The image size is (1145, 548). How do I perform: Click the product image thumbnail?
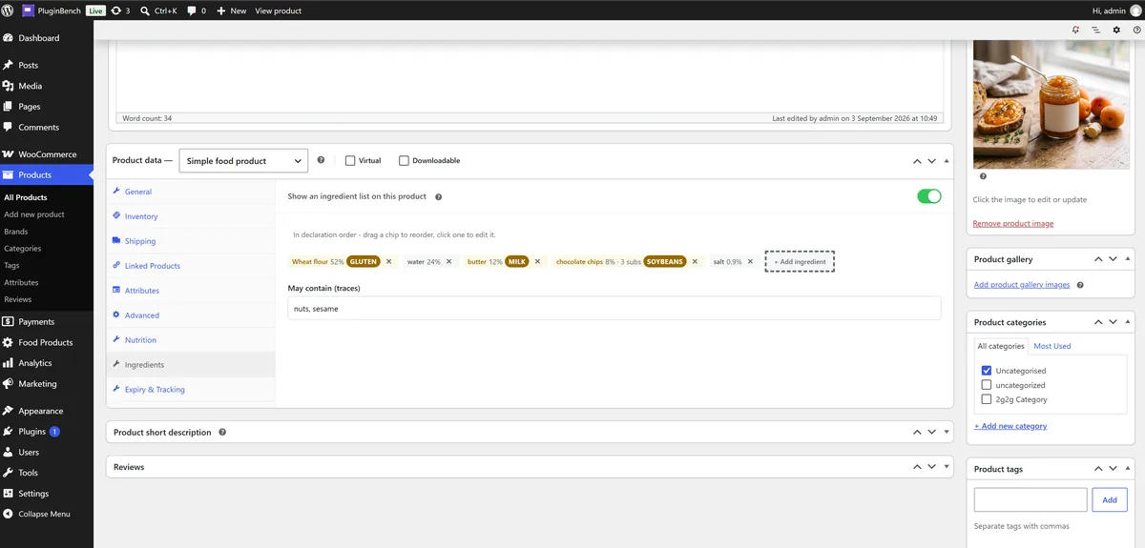click(1052, 103)
